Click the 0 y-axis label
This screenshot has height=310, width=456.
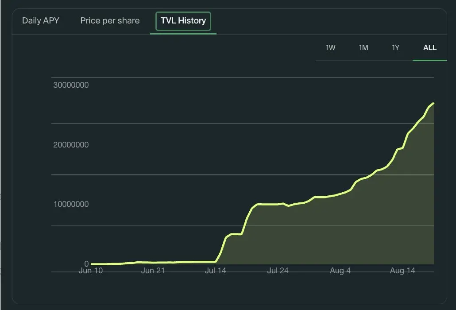(86, 264)
